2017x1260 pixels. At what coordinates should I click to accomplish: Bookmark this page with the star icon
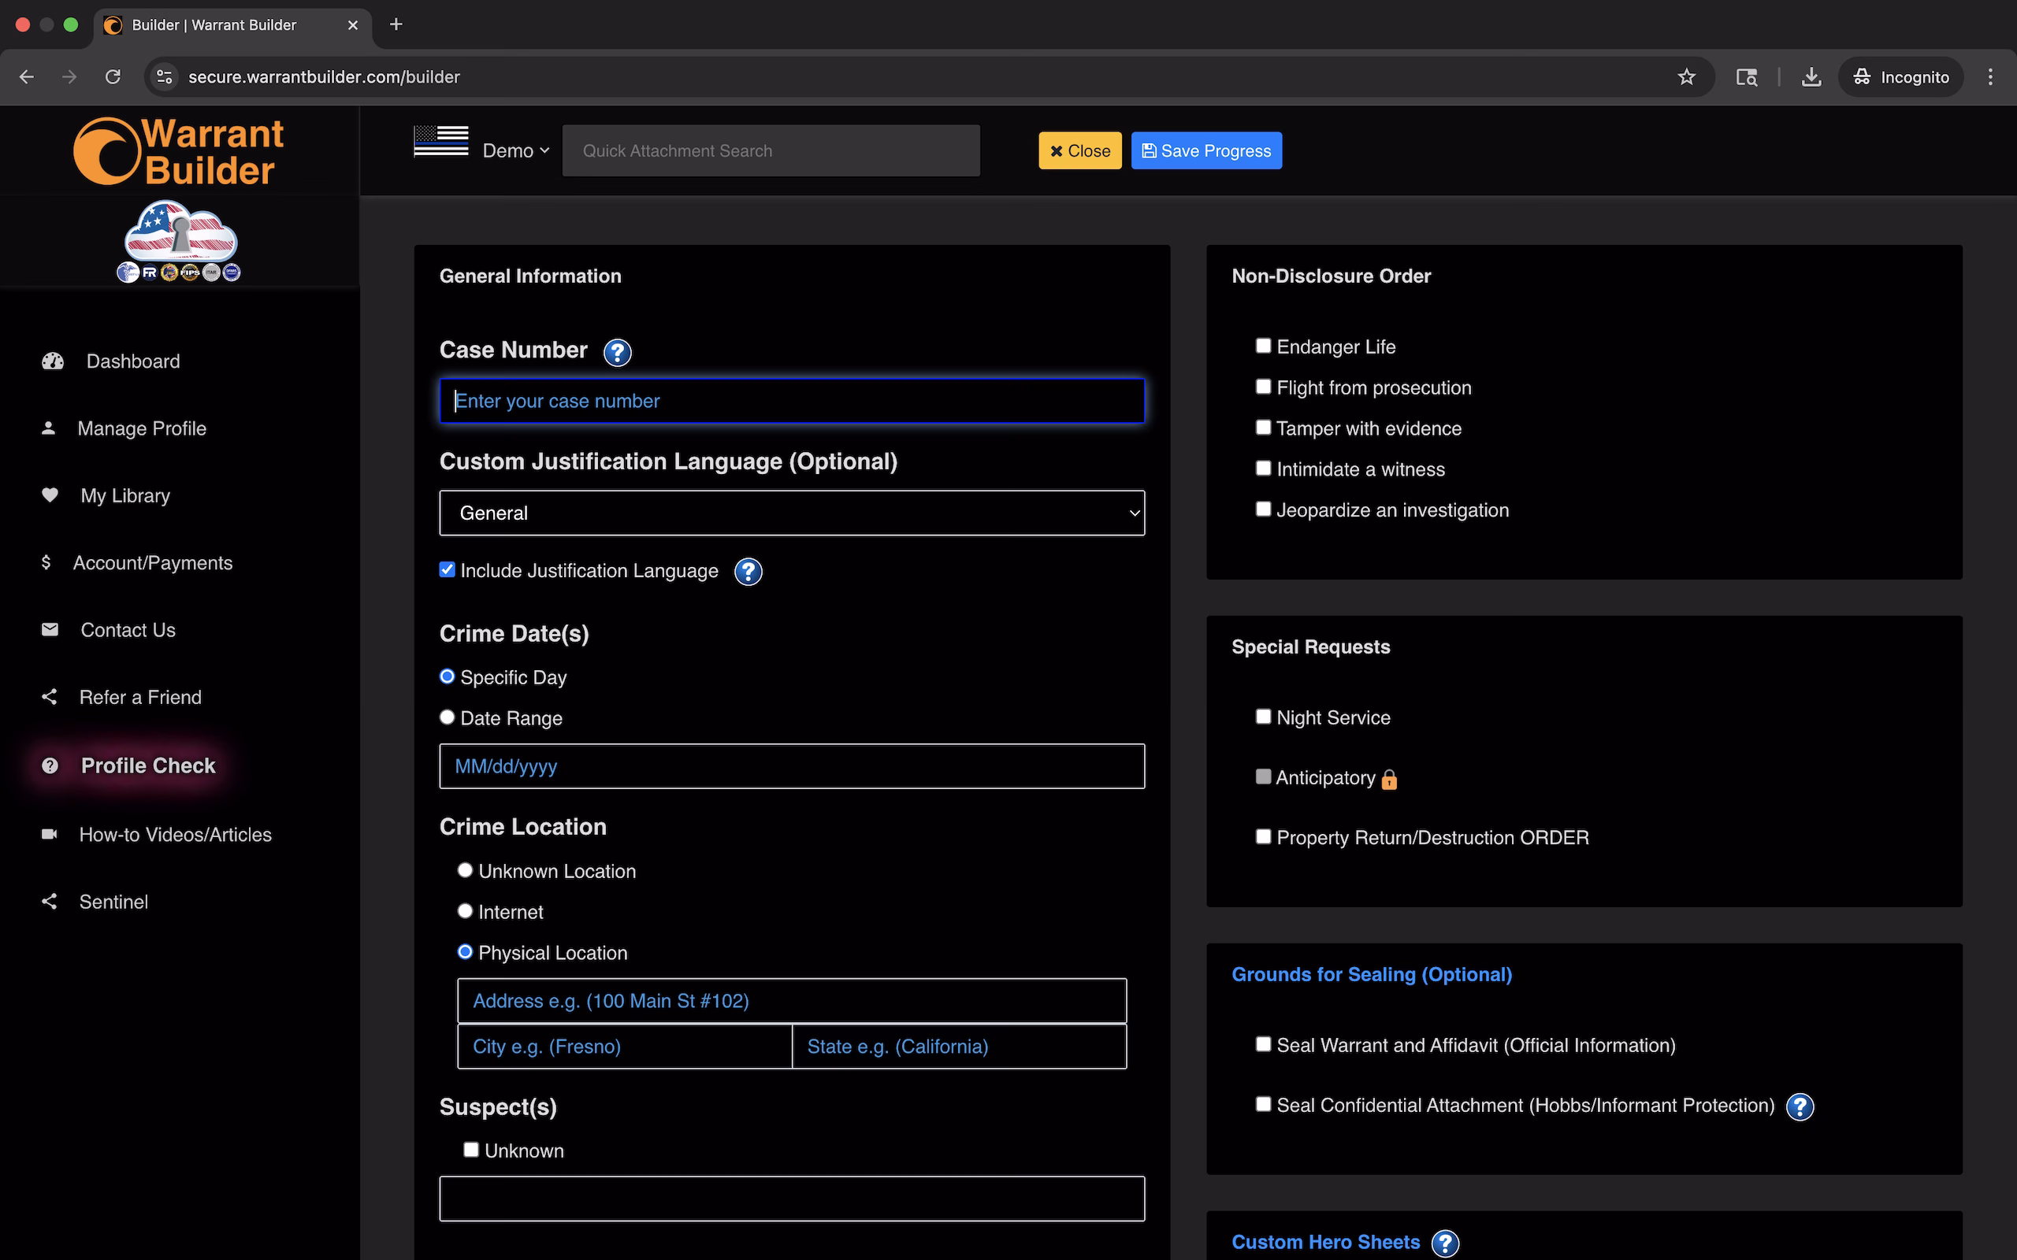point(1686,77)
